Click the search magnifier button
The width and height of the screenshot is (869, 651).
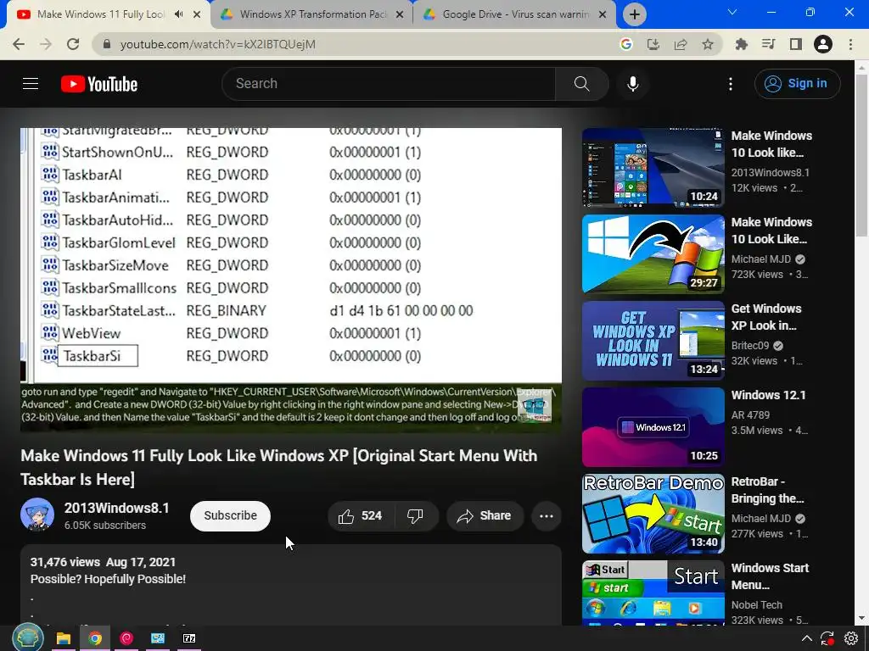point(582,84)
